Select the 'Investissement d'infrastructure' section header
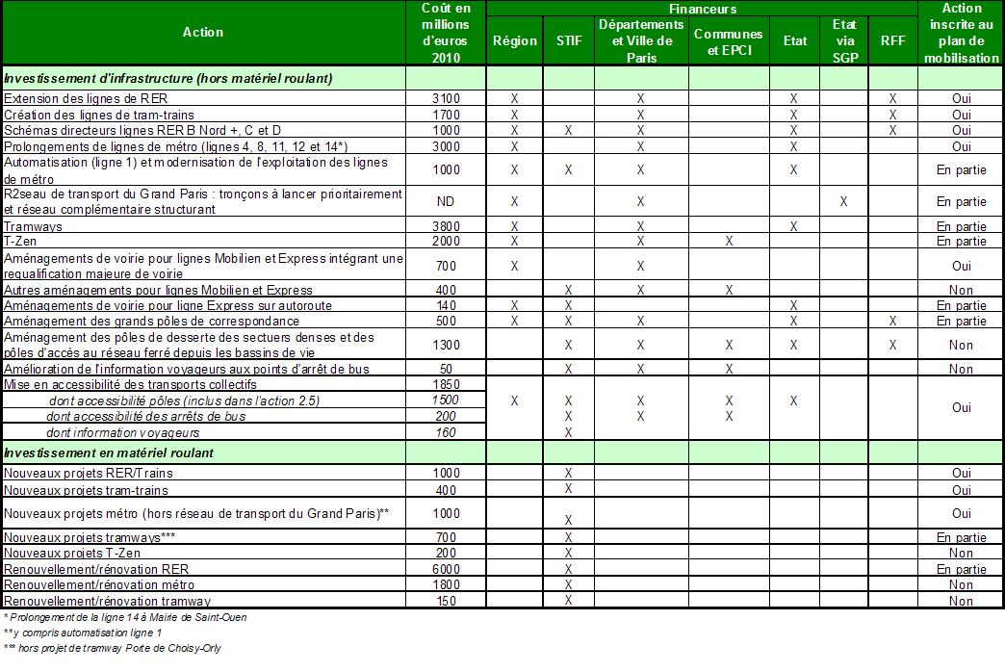The height and width of the screenshot is (672, 1005). click(168, 79)
